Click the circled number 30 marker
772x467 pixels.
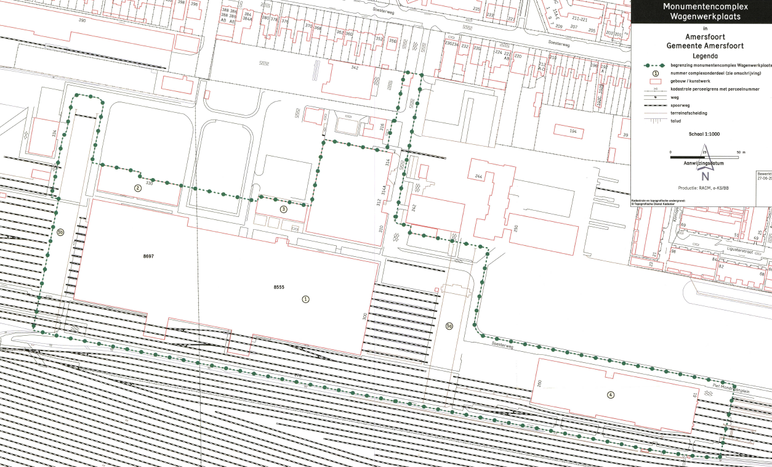tap(60, 232)
